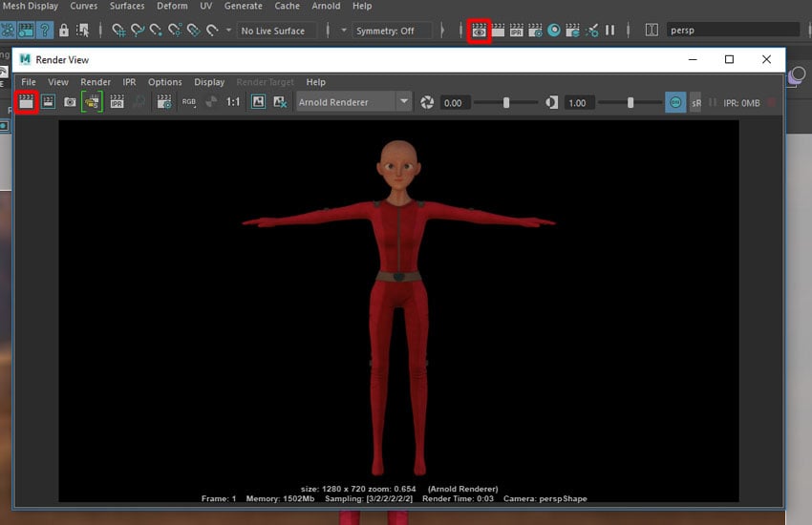Click the exposure slider handle
Screen dimensions: 812x525
pos(506,102)
